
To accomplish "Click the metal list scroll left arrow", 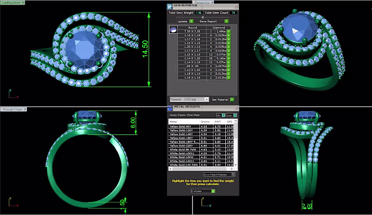I will pyautogui.click(x=170, y=169).
